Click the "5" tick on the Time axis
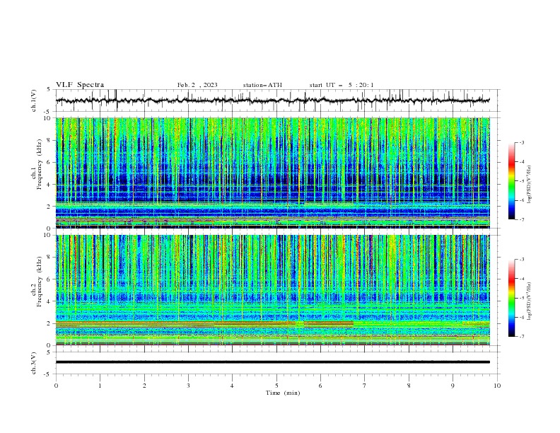Viewport: 560px width, 433px height. coord(276,386)
